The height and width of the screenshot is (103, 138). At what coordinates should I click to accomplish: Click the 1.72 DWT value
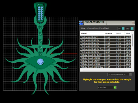pos(118,67)
